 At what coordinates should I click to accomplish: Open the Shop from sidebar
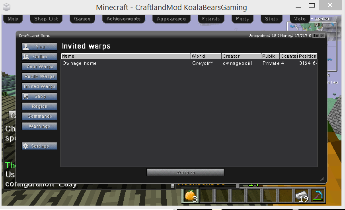point(39,96)
